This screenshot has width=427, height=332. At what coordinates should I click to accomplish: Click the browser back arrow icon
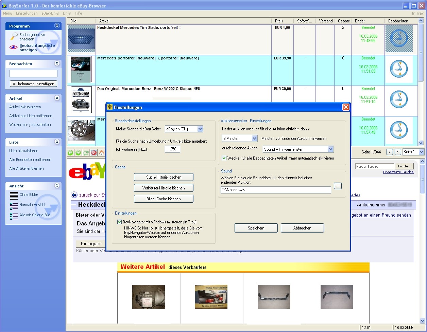70,153
